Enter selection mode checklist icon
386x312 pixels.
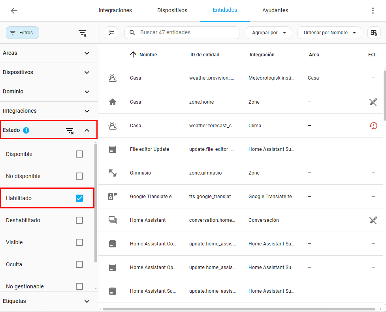pyautogui.click(x=111, y=33)
